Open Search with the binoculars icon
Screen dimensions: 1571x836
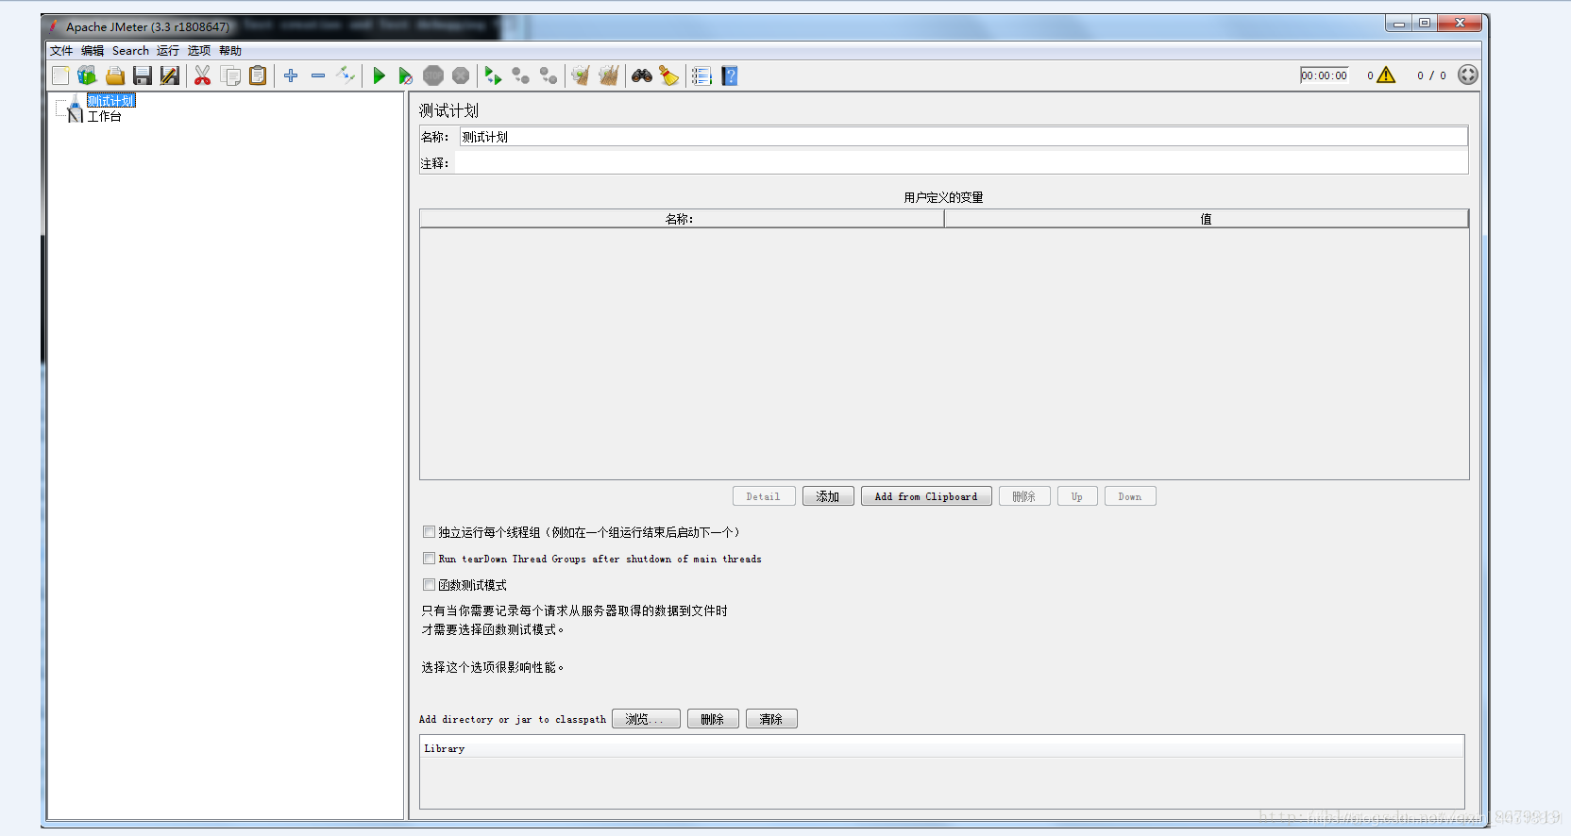642,75
